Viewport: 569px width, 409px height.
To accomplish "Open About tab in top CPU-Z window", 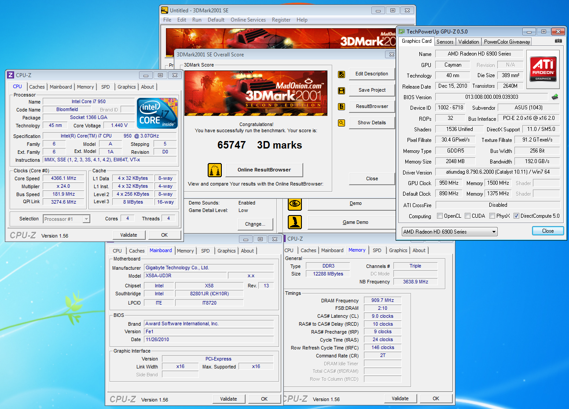I will tap(147, 87).
